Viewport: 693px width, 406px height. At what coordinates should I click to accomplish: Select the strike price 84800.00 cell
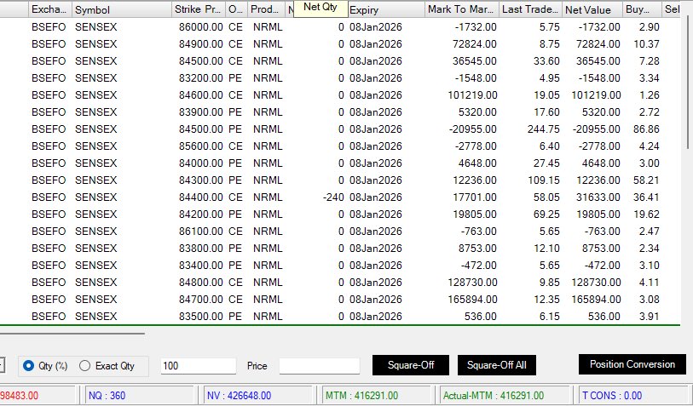[200, 282]
